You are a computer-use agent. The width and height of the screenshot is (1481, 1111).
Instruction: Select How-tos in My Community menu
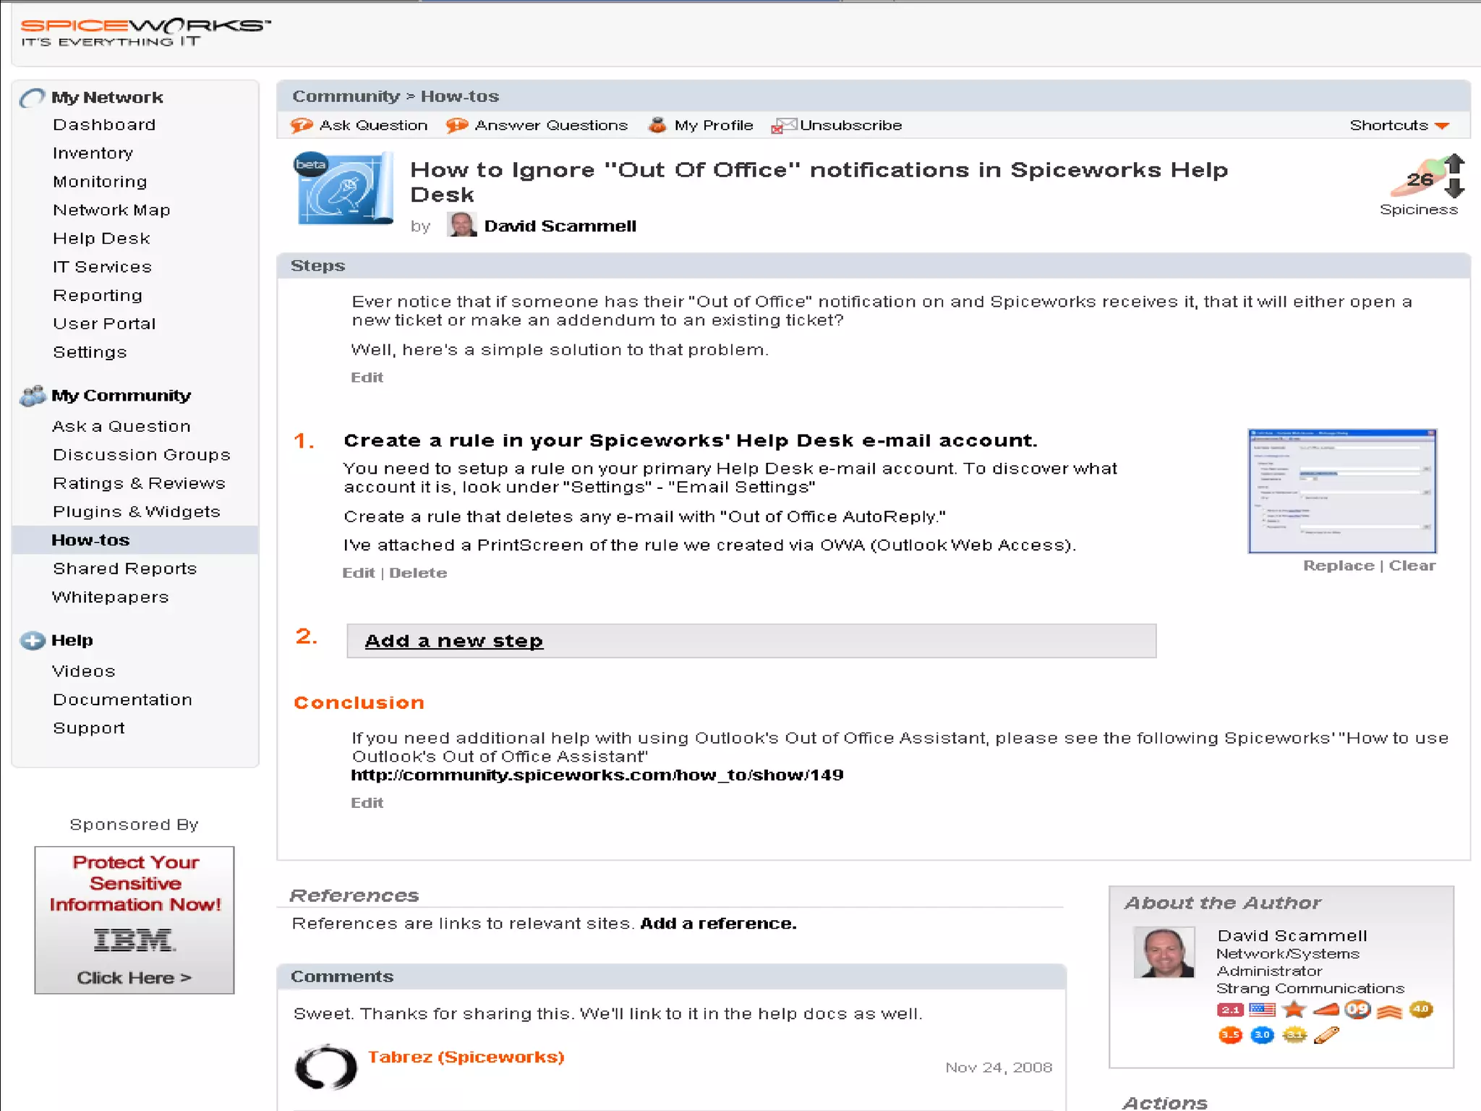90,540
